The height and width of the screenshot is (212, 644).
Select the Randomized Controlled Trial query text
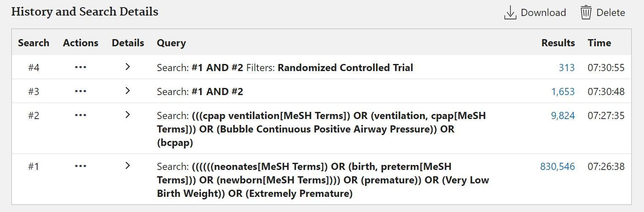pos(345,68)
